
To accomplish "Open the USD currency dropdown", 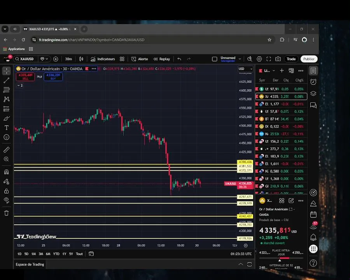I will coord(245,69).
